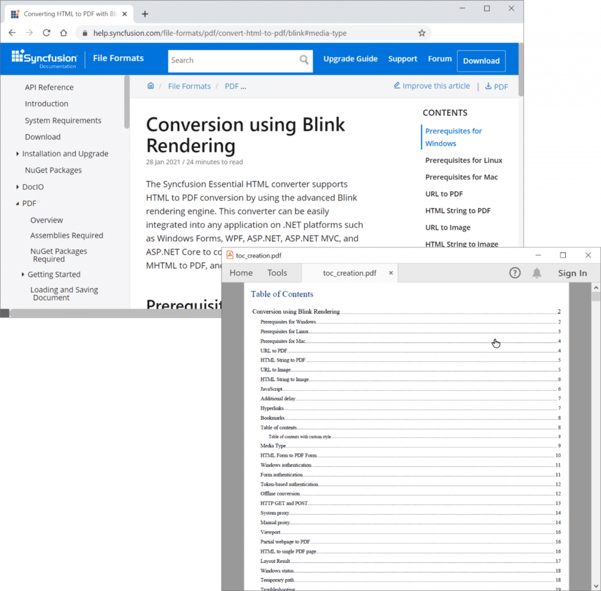Open Acrobat's help question mark icon
The width and height of the screenshot is (601, 591).
pyautogui.click(x=515, y=272)
